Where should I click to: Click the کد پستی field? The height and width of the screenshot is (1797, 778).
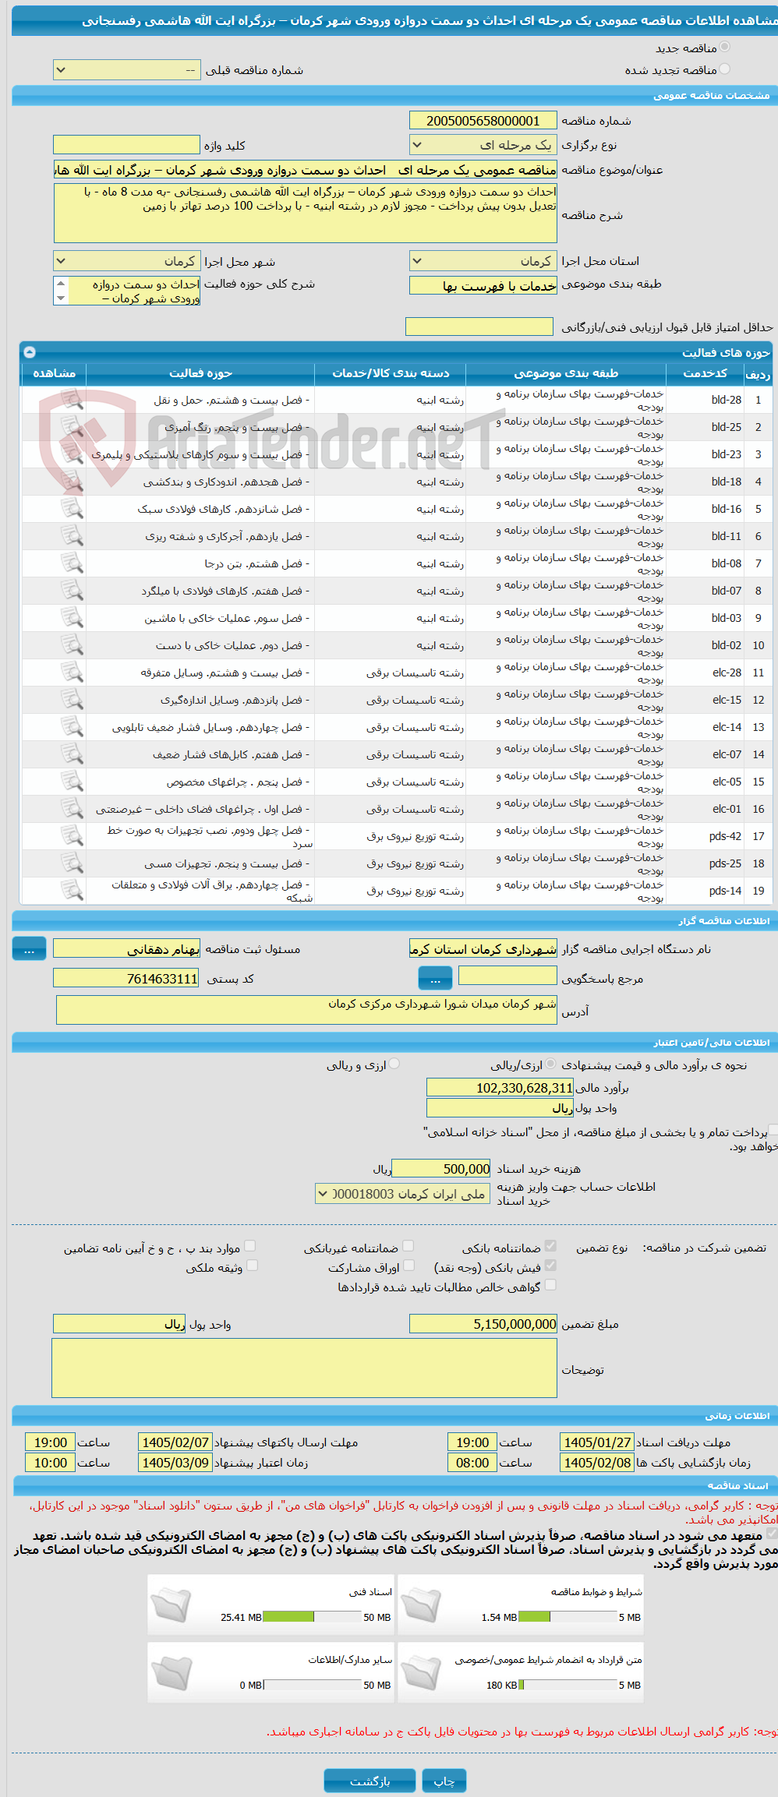(x=126, y=978)
